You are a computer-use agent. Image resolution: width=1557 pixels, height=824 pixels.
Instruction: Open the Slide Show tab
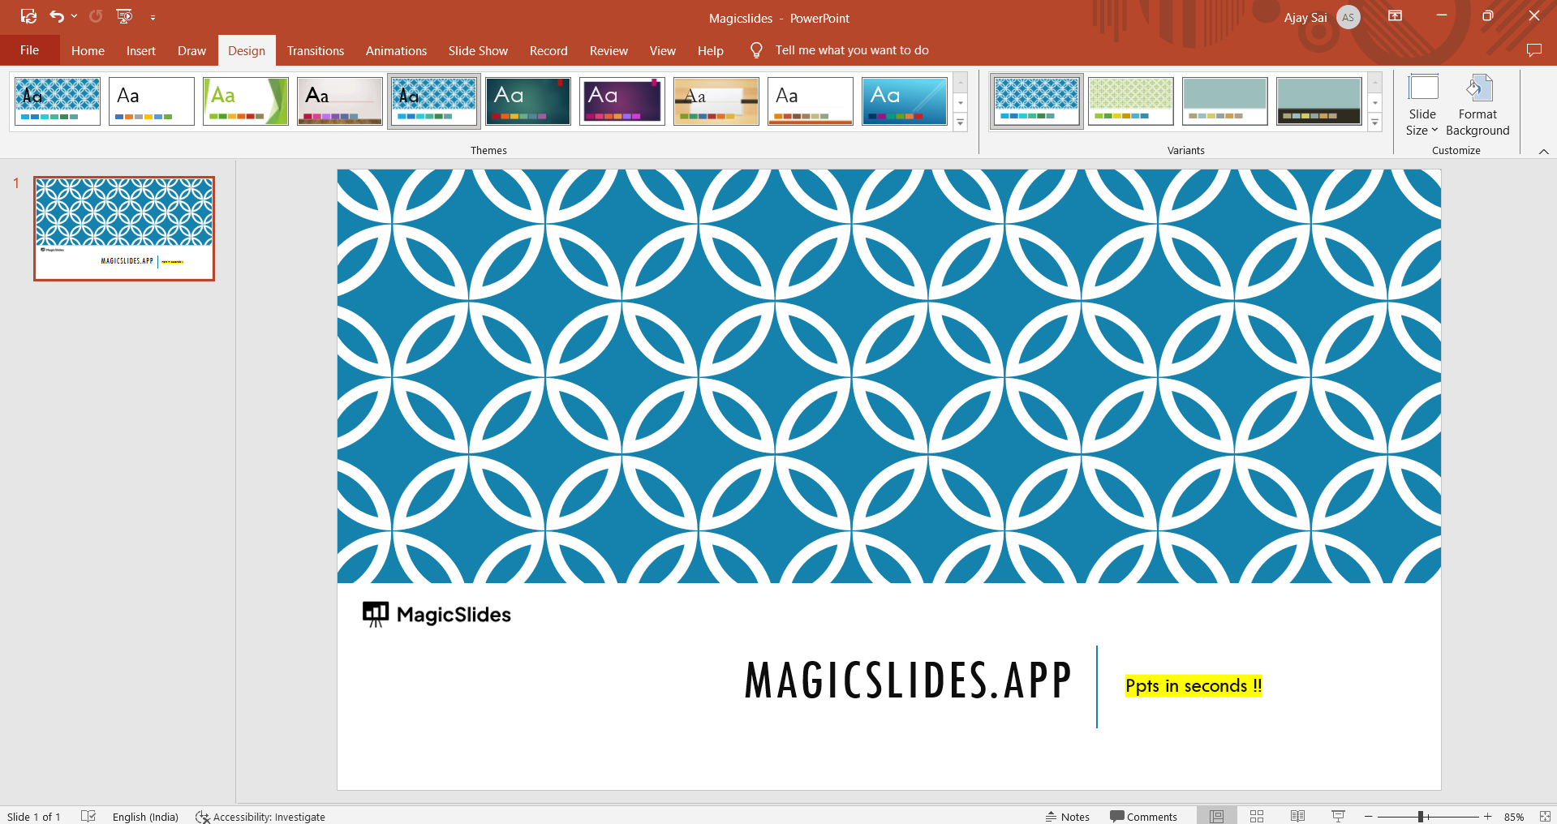click(478, 50)
